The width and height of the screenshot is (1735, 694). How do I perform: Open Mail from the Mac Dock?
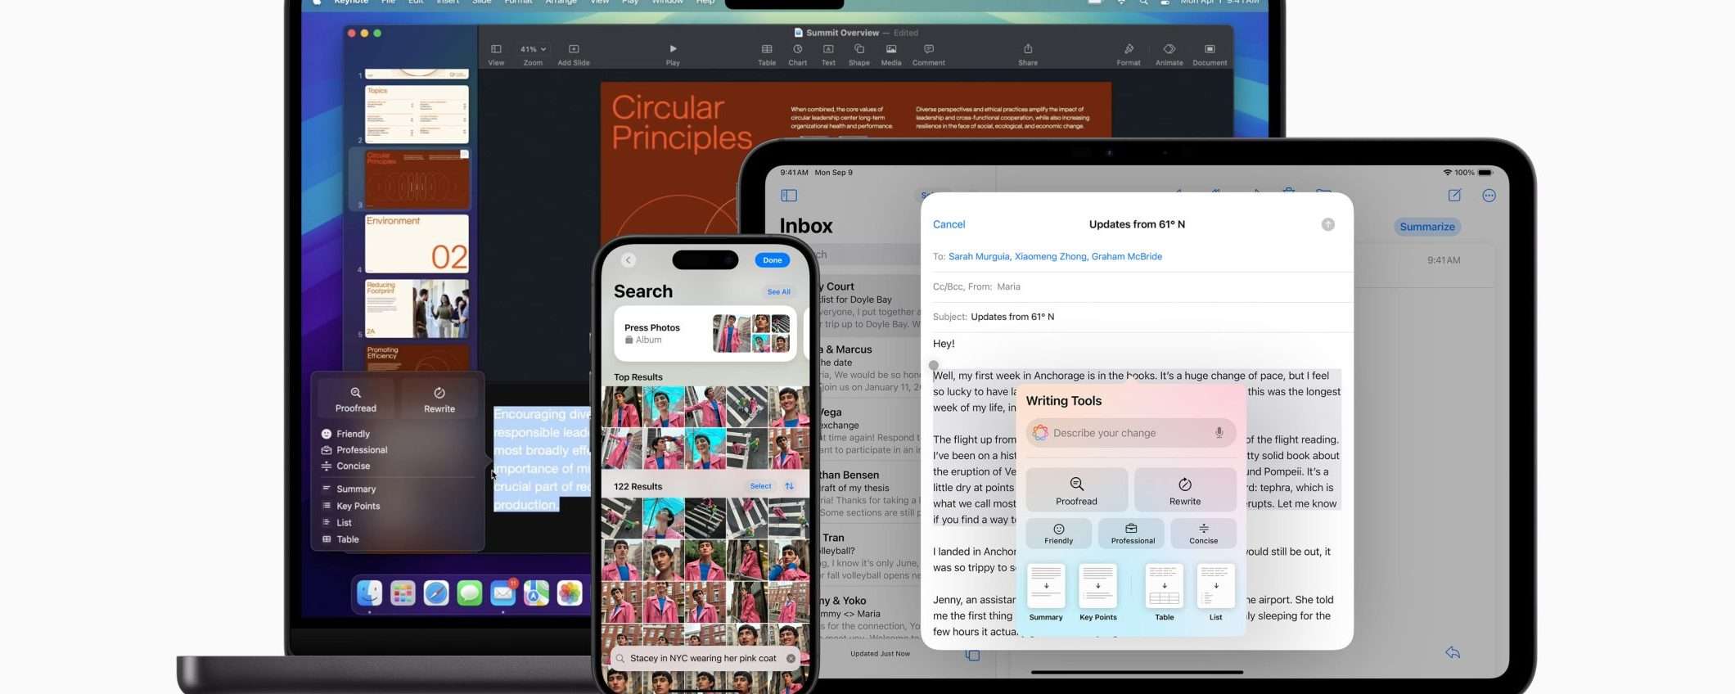[502, 593]
